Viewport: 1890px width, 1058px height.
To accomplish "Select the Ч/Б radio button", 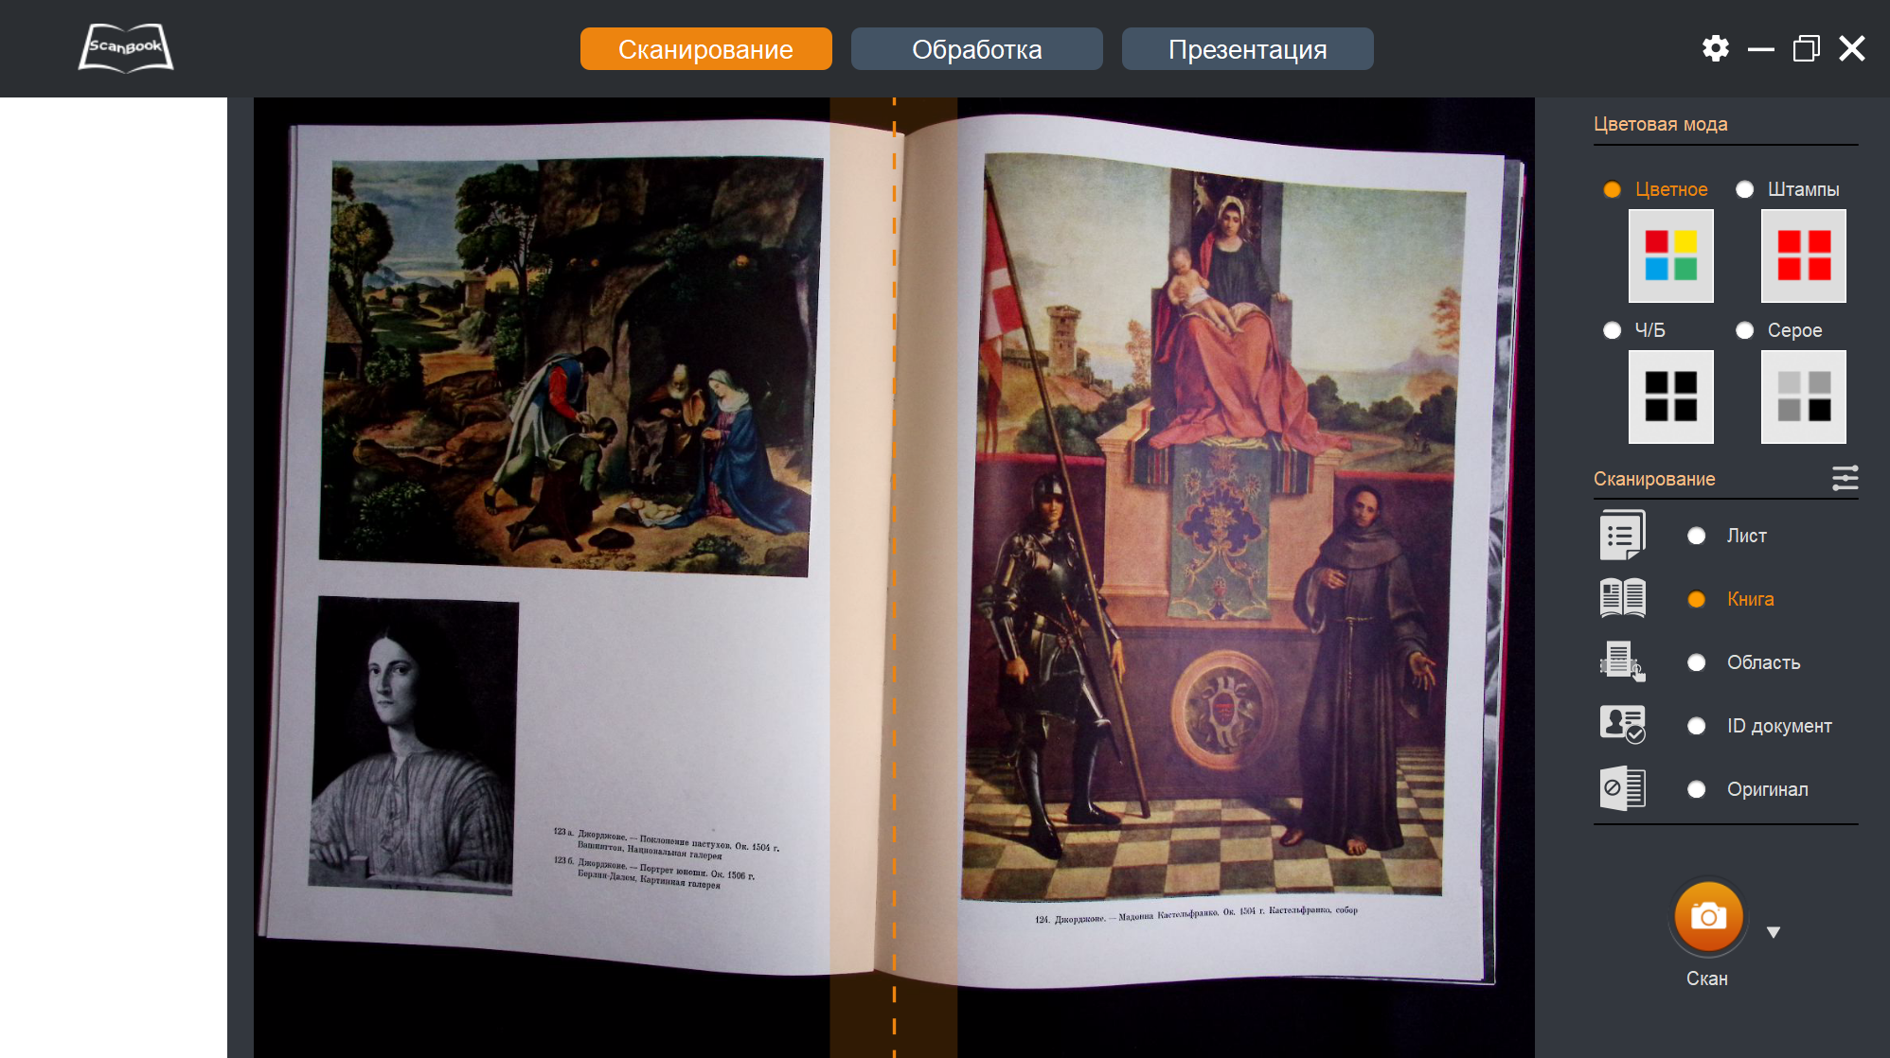I will [1612, 330].
